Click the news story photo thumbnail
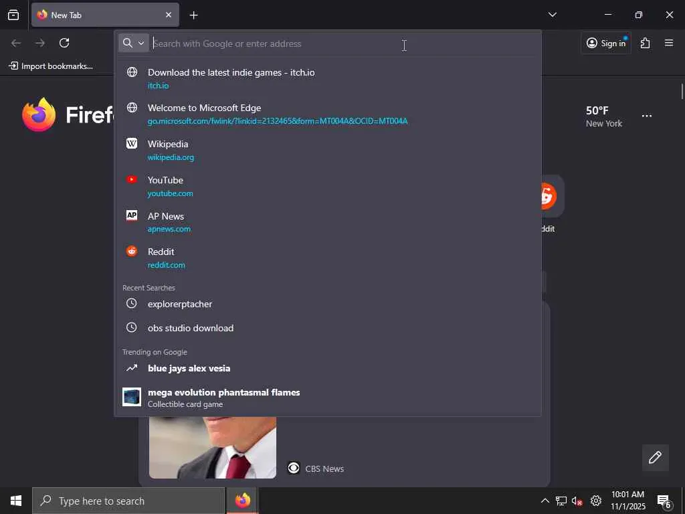Image resolution: width=685 pixels, height=514 pixels. click(212, 447)
